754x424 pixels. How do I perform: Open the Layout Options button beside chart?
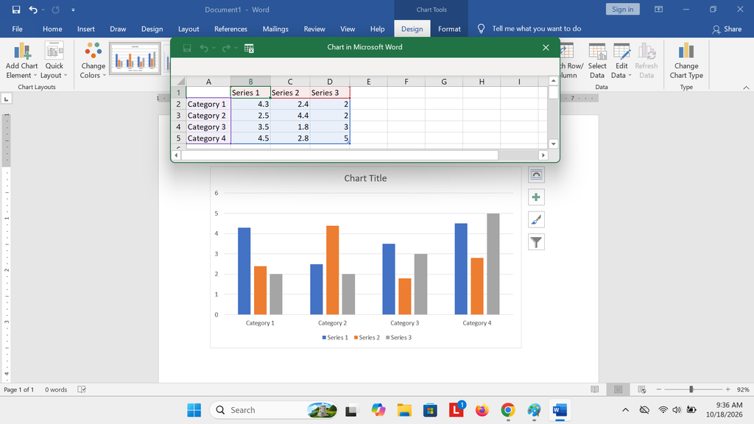[536, 174]
